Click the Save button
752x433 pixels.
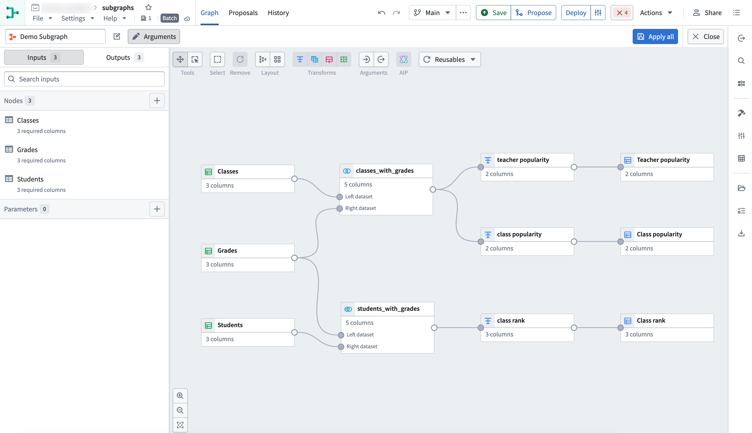pos(493,13)
